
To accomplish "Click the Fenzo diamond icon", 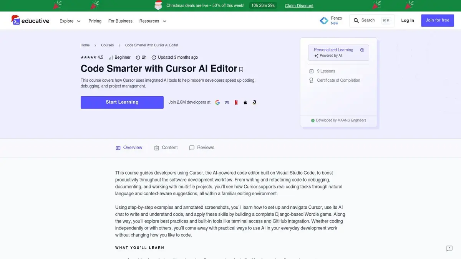I will coord(324,21).
